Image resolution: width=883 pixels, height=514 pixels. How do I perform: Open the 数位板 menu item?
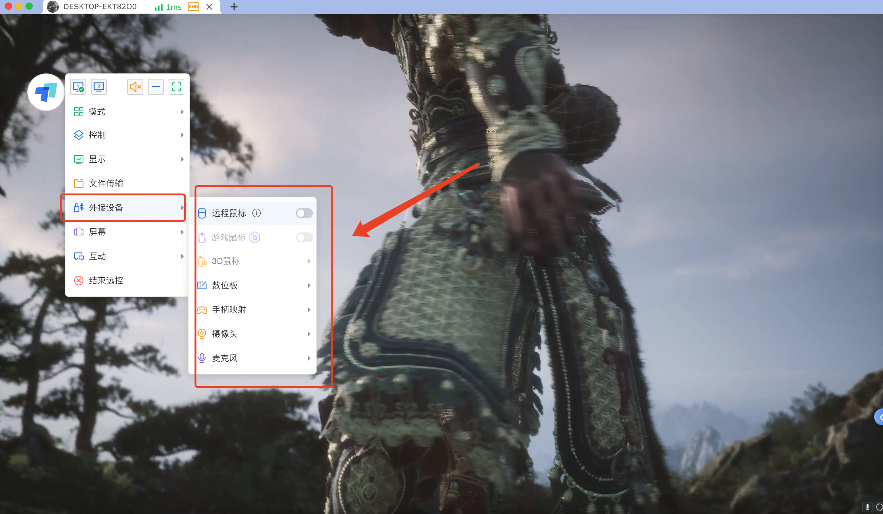(x=252, y=286)
